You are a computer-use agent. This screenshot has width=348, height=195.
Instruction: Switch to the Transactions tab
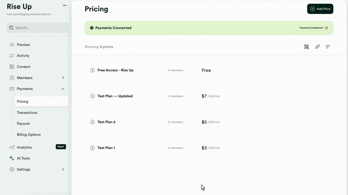tap(27, 112)
